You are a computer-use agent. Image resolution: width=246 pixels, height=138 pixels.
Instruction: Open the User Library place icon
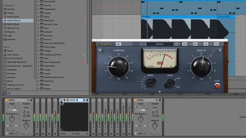5,54
